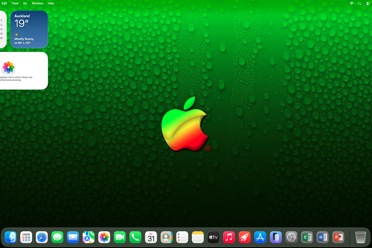This screenshot has height=248, width=372.
Task: Open the Notes app
Action: (x=198, y=237)
